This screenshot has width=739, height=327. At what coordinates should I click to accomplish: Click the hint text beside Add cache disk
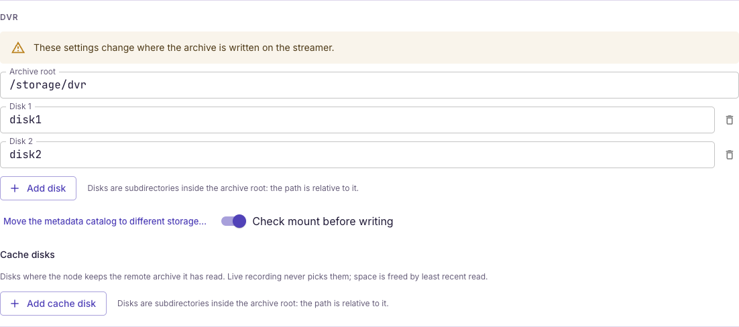253,304
